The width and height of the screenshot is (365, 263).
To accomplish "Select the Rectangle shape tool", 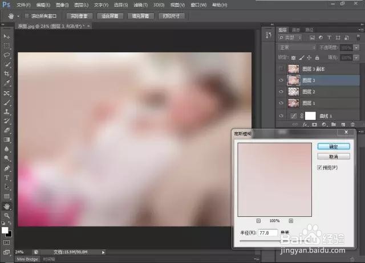I will coord(7,196).
